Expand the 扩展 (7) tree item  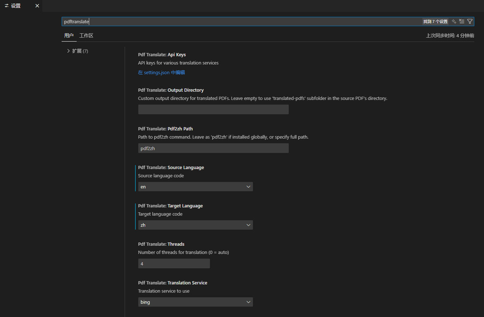coord(68,51)
